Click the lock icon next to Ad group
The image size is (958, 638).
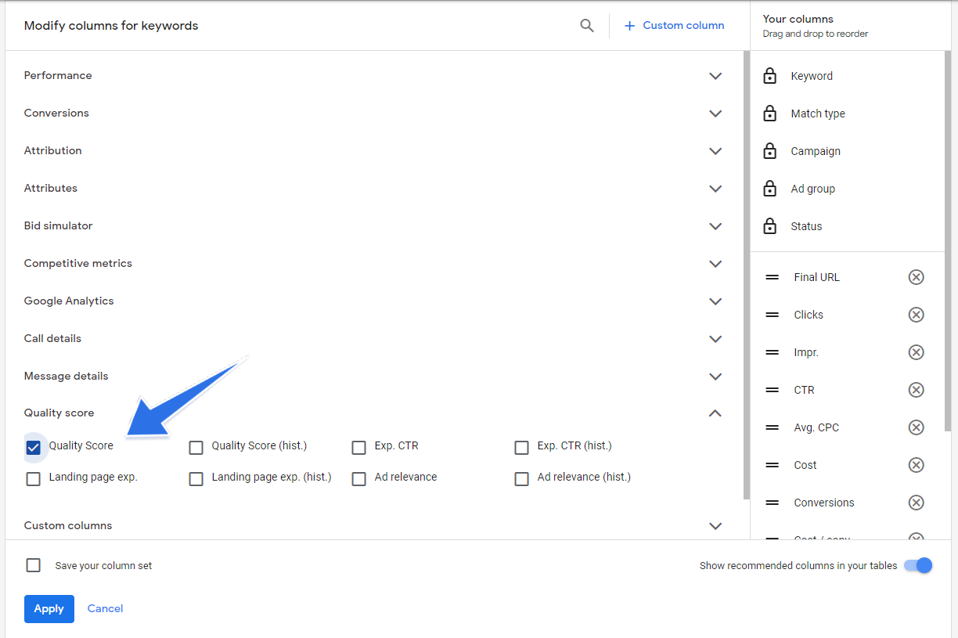770,189
